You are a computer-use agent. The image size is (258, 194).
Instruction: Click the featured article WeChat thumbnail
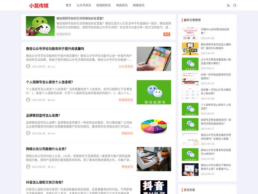[40, 26]
